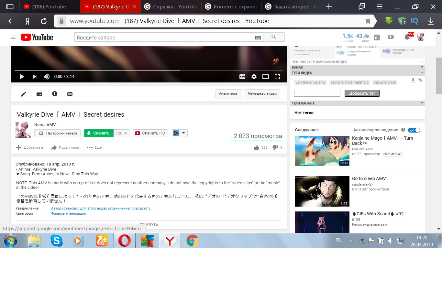
Task: Click Поделиться share option
Action: coord(65,147)
